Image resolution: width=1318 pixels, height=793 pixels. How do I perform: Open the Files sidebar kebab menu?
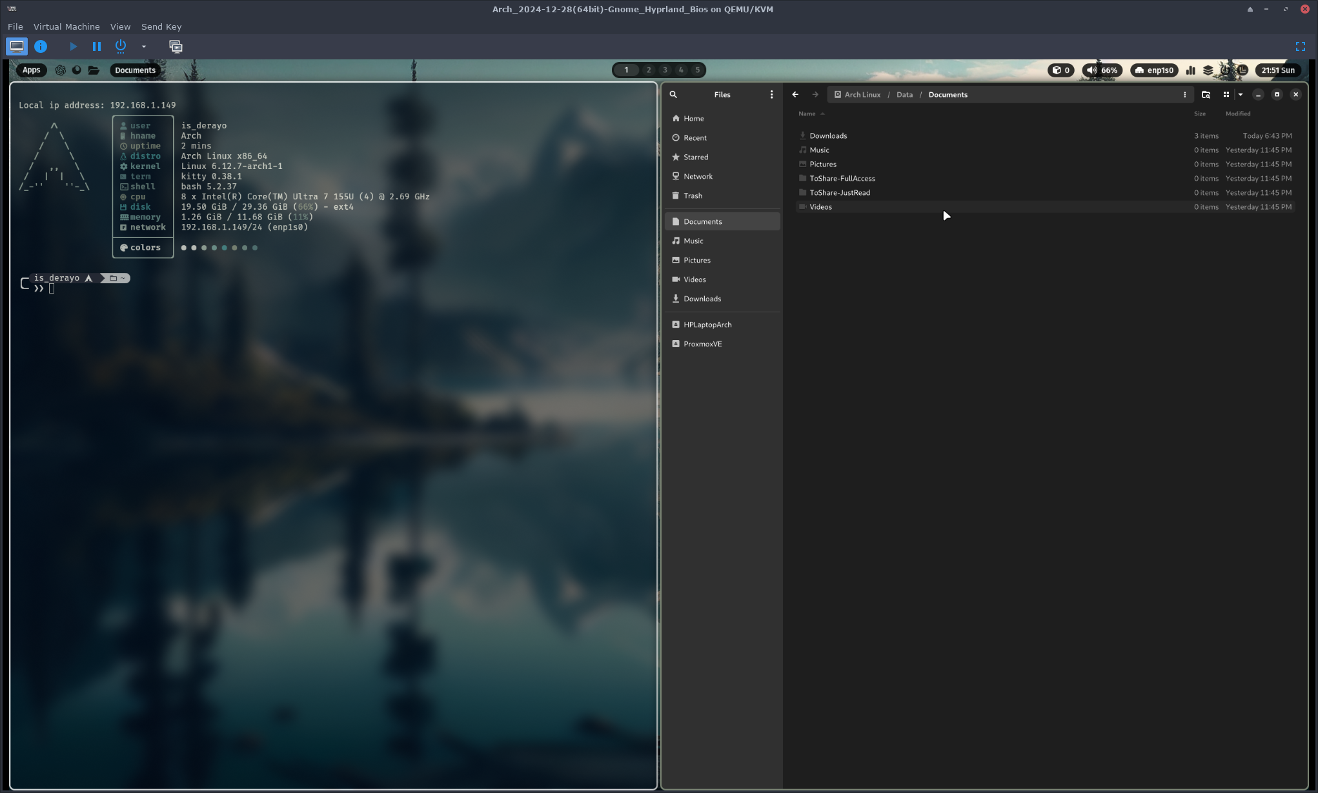coord(771,95)
